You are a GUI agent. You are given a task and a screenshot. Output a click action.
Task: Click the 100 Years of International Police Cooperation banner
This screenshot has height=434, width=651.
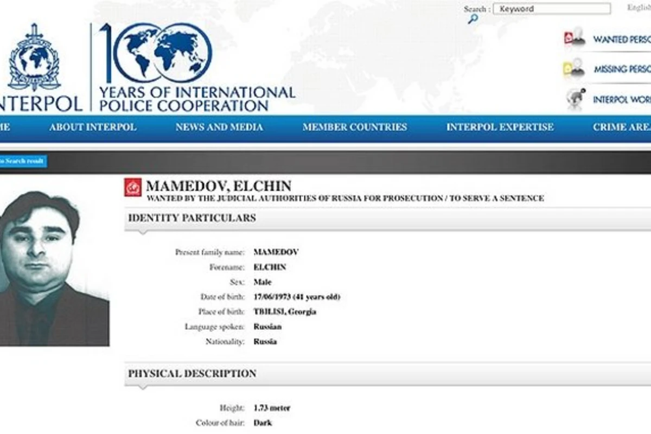196,68
